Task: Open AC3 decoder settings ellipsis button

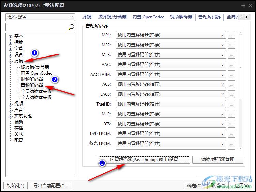Action: 231,84
